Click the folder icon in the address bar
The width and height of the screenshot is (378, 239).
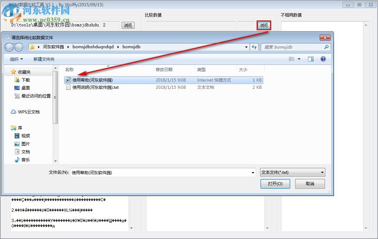32,47
